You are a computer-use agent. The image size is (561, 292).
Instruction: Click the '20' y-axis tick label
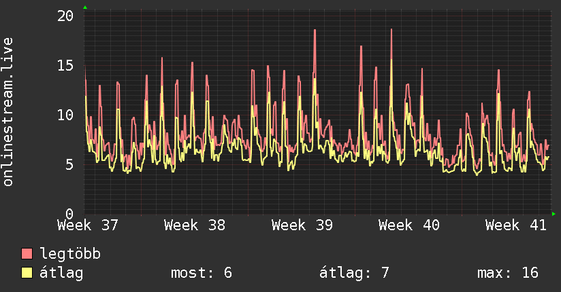[x=65, y=16]
